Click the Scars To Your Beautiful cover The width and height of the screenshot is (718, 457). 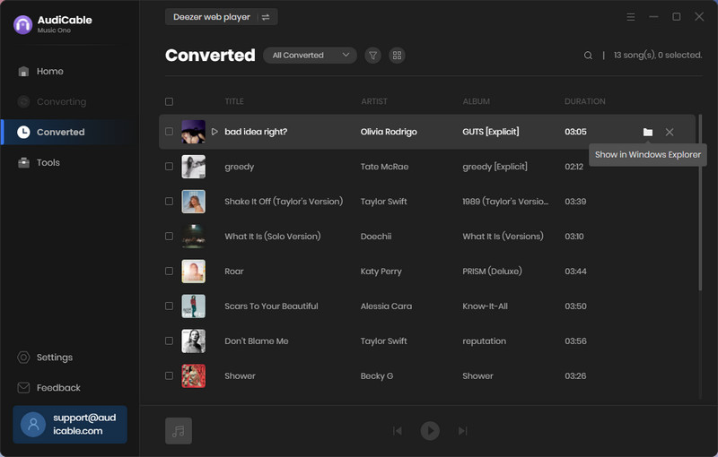tap(193, 306)
